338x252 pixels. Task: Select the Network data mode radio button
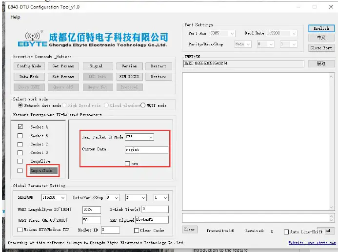pos(20,105)
